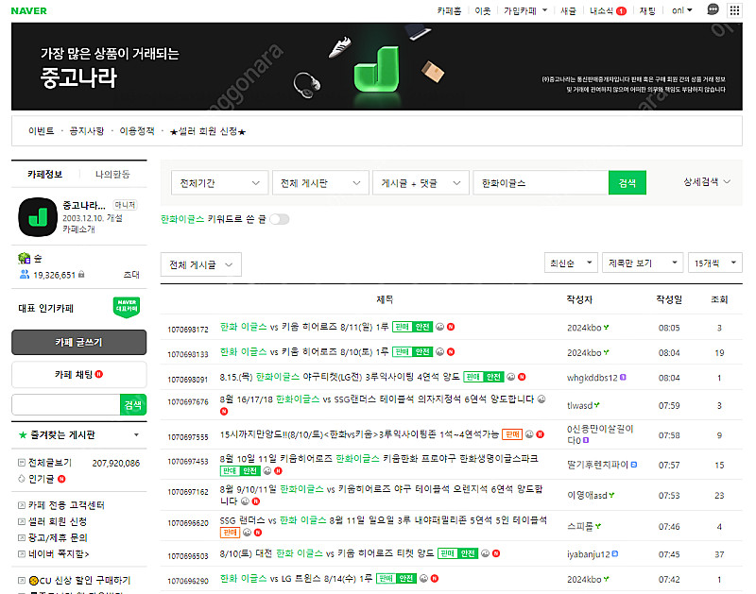This screenshot has height=594, width=756.
Task: Click the red N icon on post 1070698133
Action: [x=451, y=351]
